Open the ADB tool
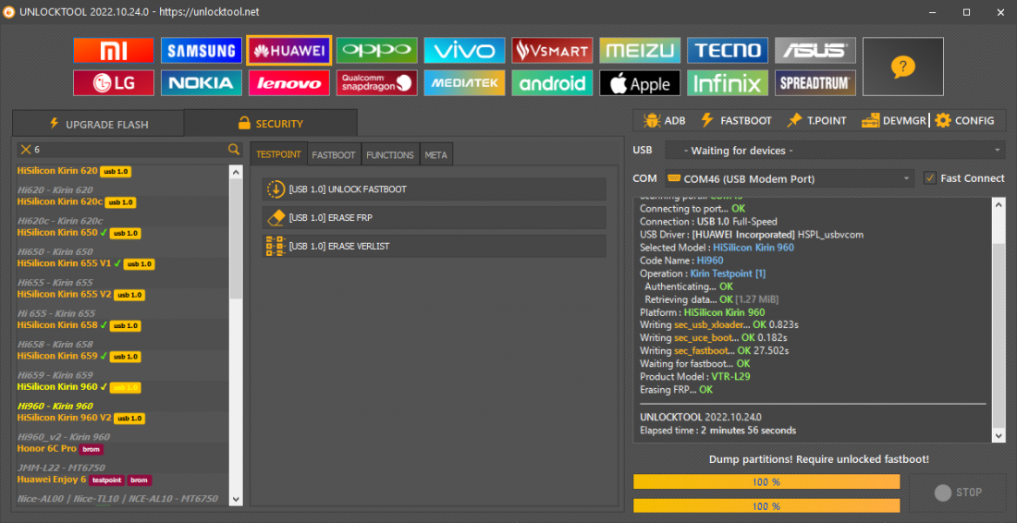This screenshot has height=523, width=1017. (664, 120)
